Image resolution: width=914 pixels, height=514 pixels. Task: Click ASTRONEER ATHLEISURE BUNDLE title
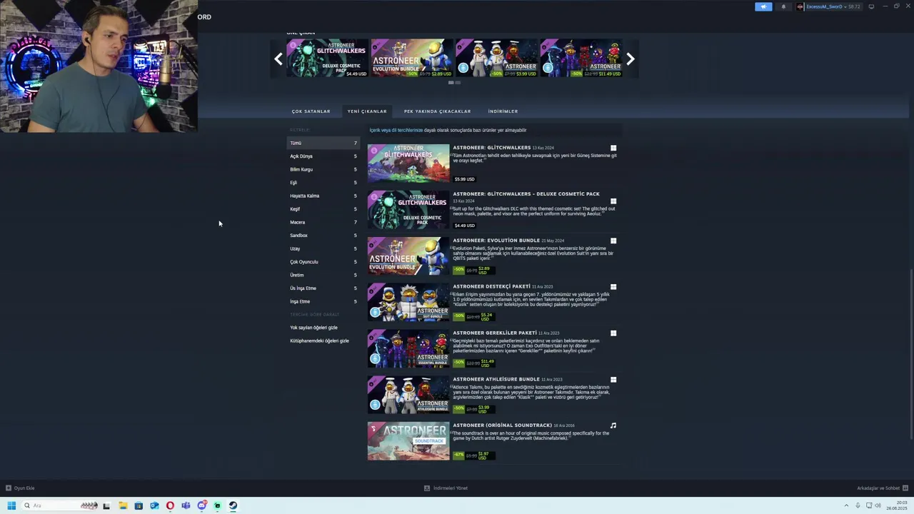pos(496,379)
